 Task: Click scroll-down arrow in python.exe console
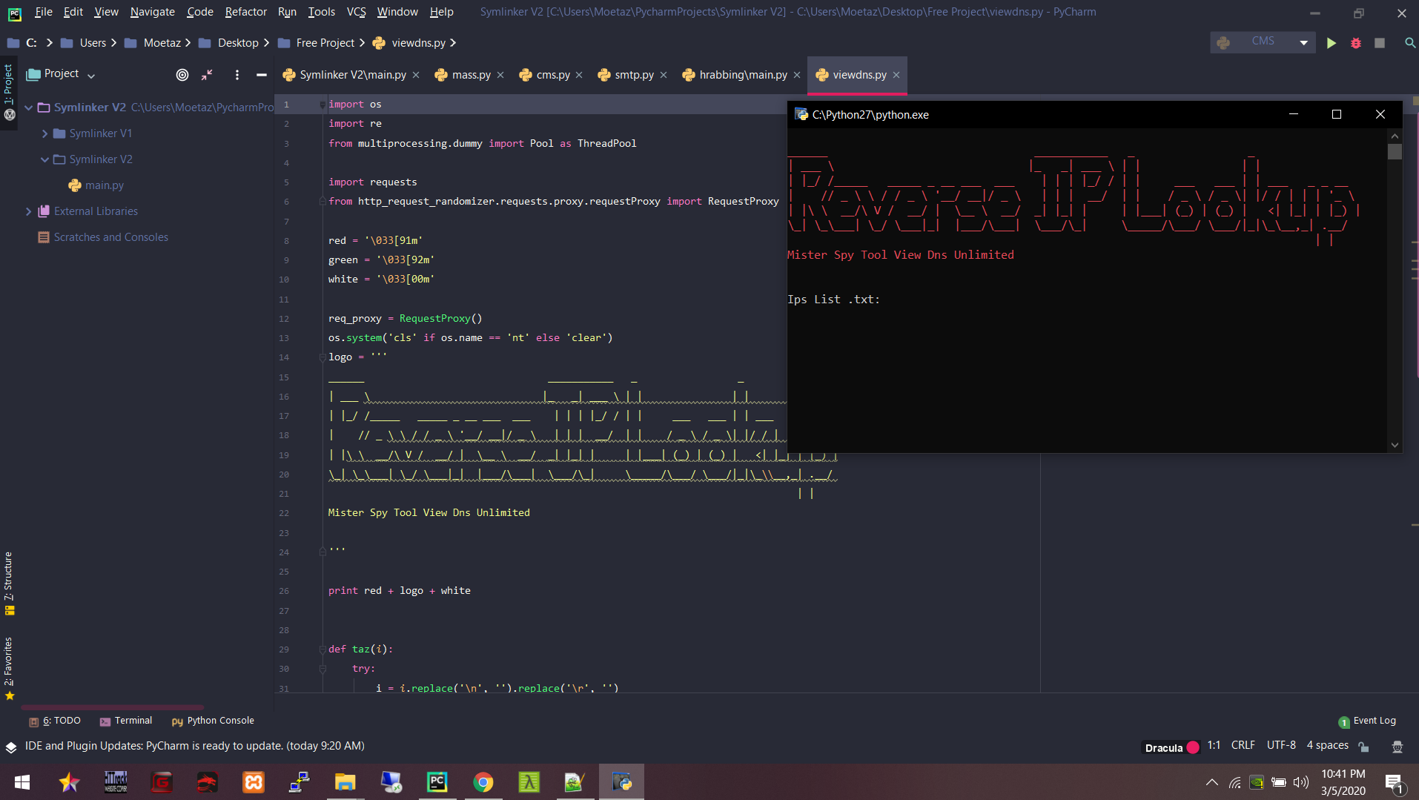[x=1395, y=446]
